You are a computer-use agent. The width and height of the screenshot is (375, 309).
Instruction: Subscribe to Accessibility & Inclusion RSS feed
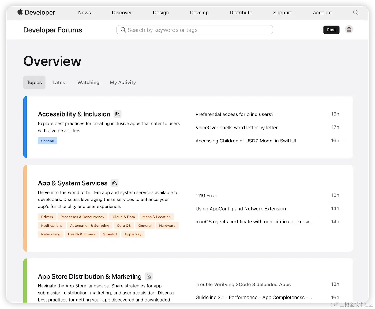117,114
